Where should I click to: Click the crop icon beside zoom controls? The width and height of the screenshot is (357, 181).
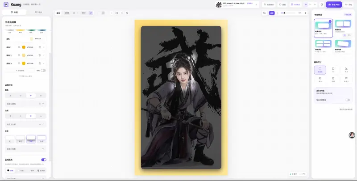click(264, 13)
